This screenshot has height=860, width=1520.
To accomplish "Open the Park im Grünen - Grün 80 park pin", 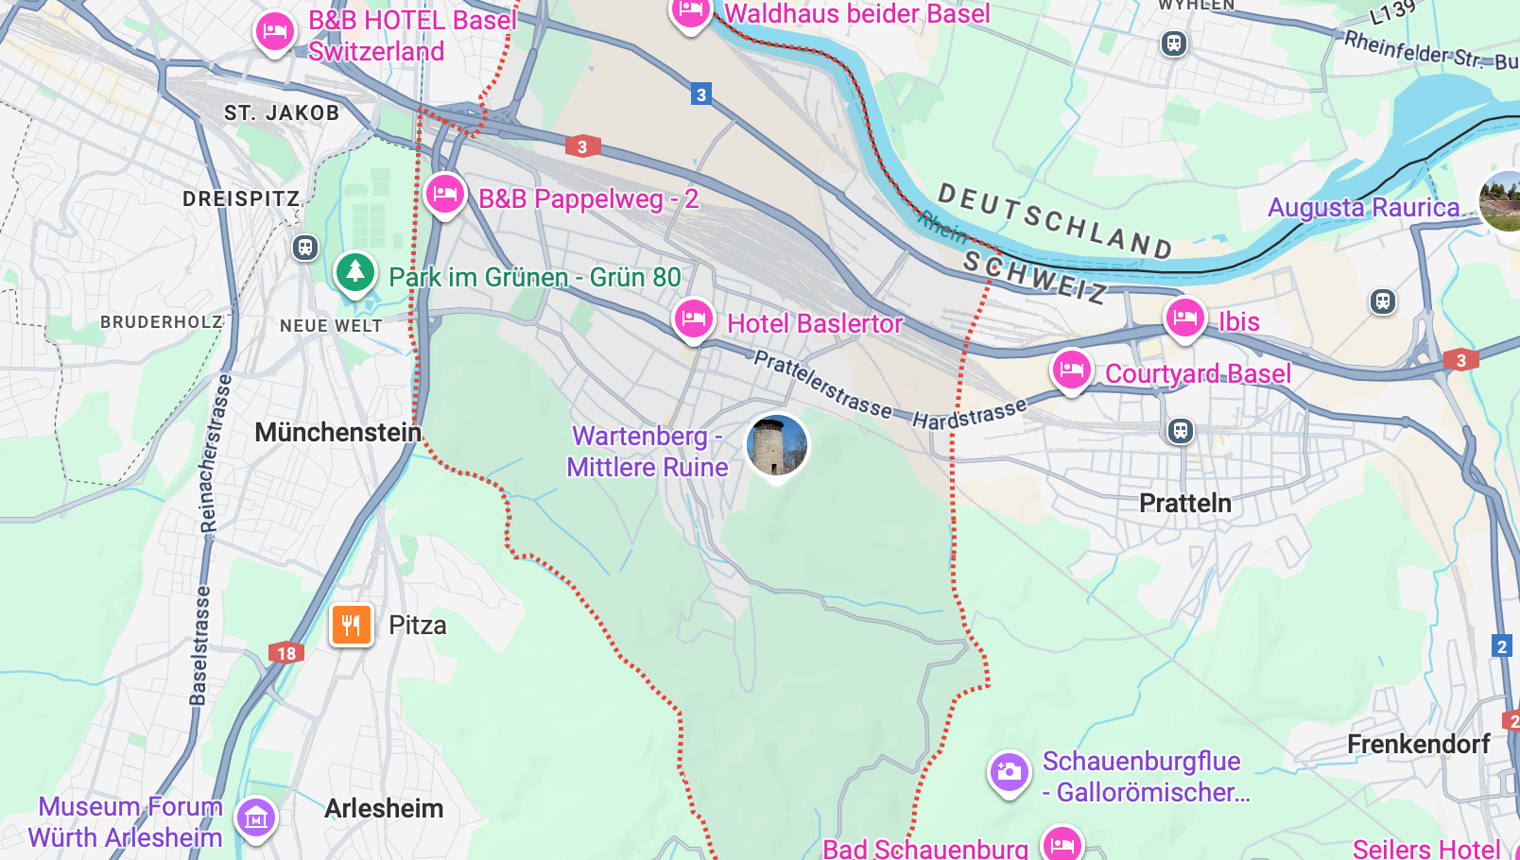I will [355, 274].
